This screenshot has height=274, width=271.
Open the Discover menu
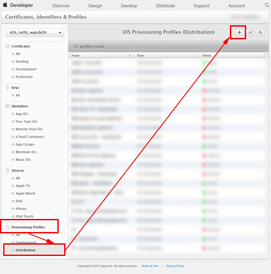pyautogui.click(x=61, y=6)
